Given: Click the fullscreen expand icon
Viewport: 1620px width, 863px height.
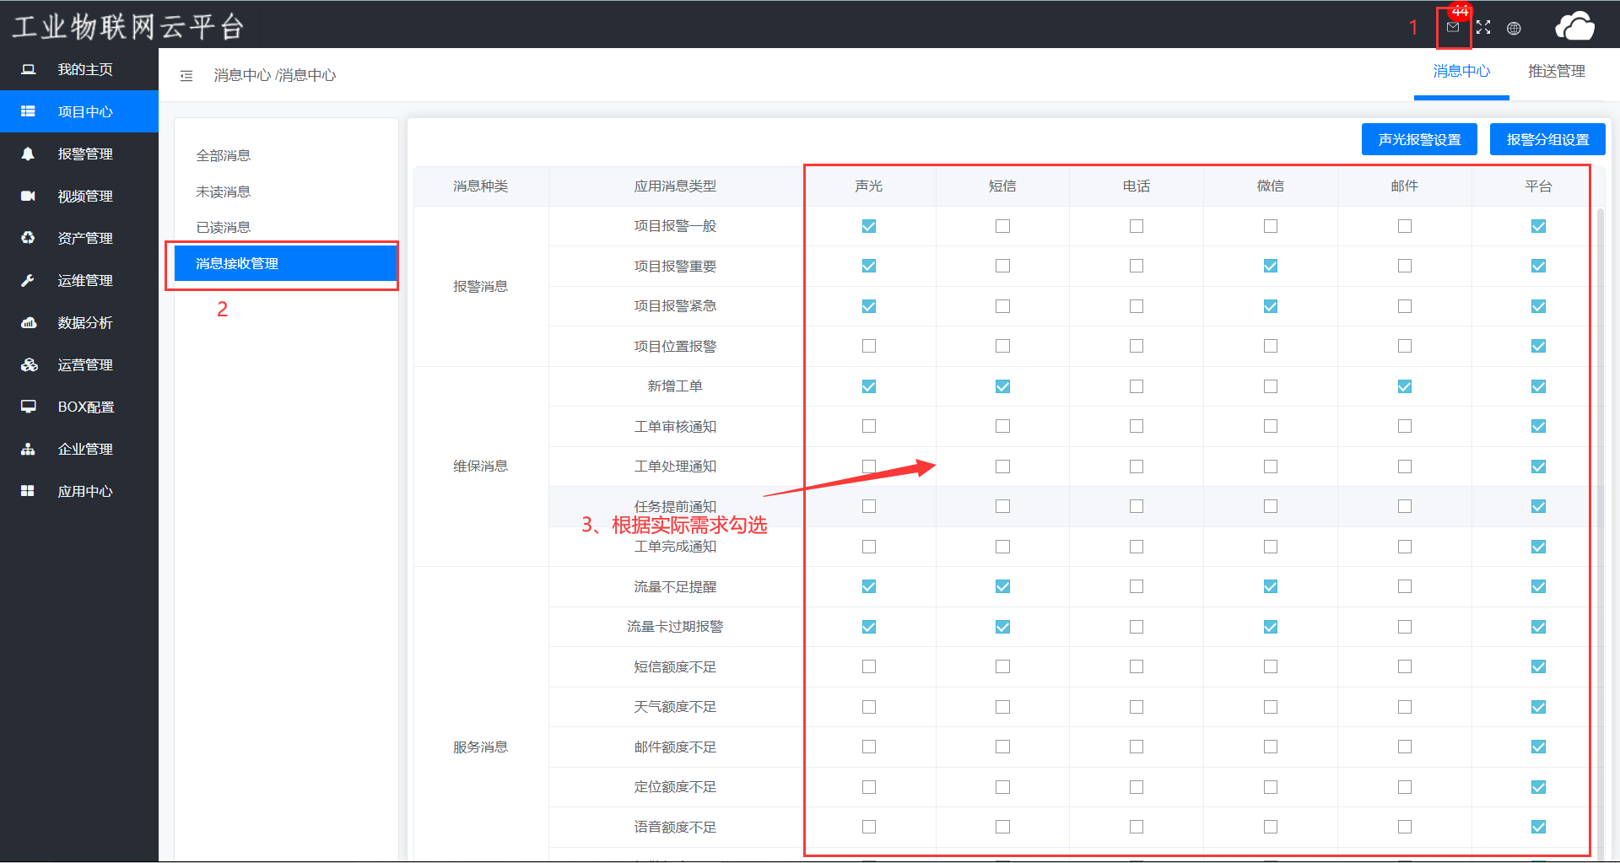Looking at the screenshot, I should coord(1483,28).
